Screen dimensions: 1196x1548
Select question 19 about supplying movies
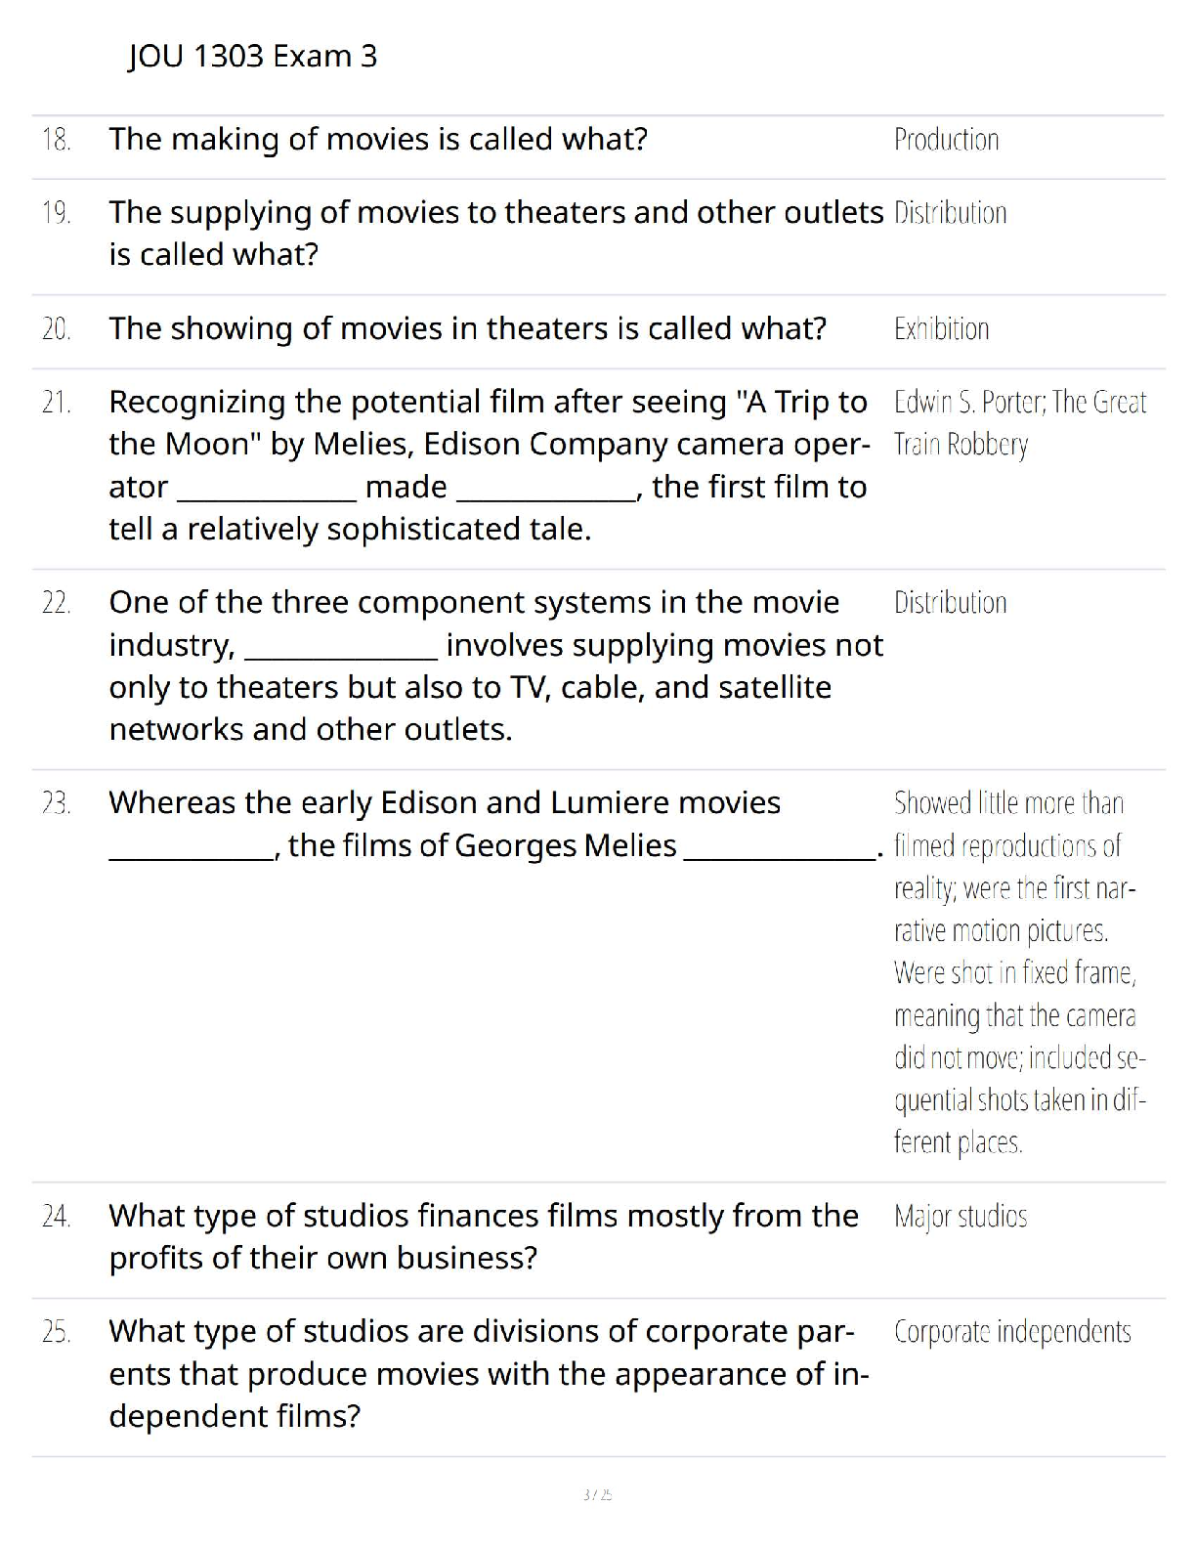(x=495, y=234)
